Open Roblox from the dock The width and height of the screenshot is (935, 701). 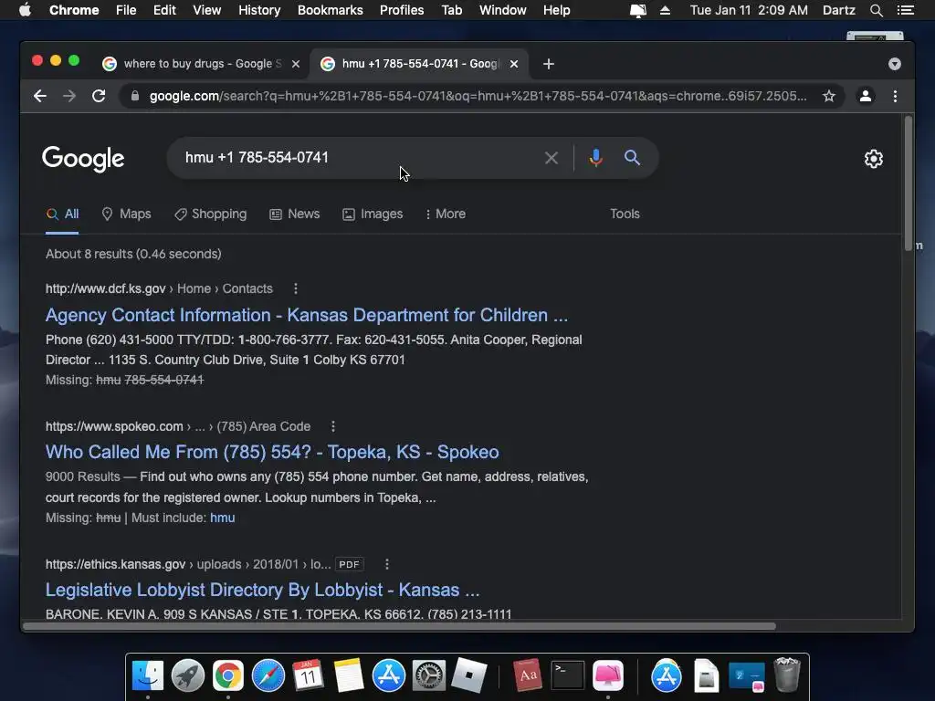click(x=468, y=676)
